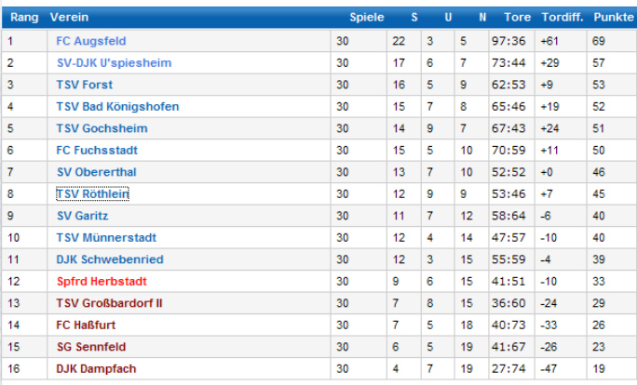
Task: Select TSV Münnerstadt link
Action: pos(106,237)
